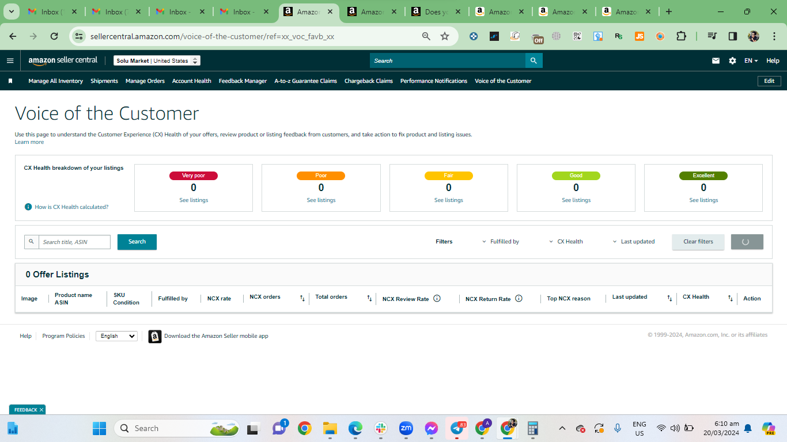Go to Shipments
The image size is (787, 442).
tap(104, 81)
